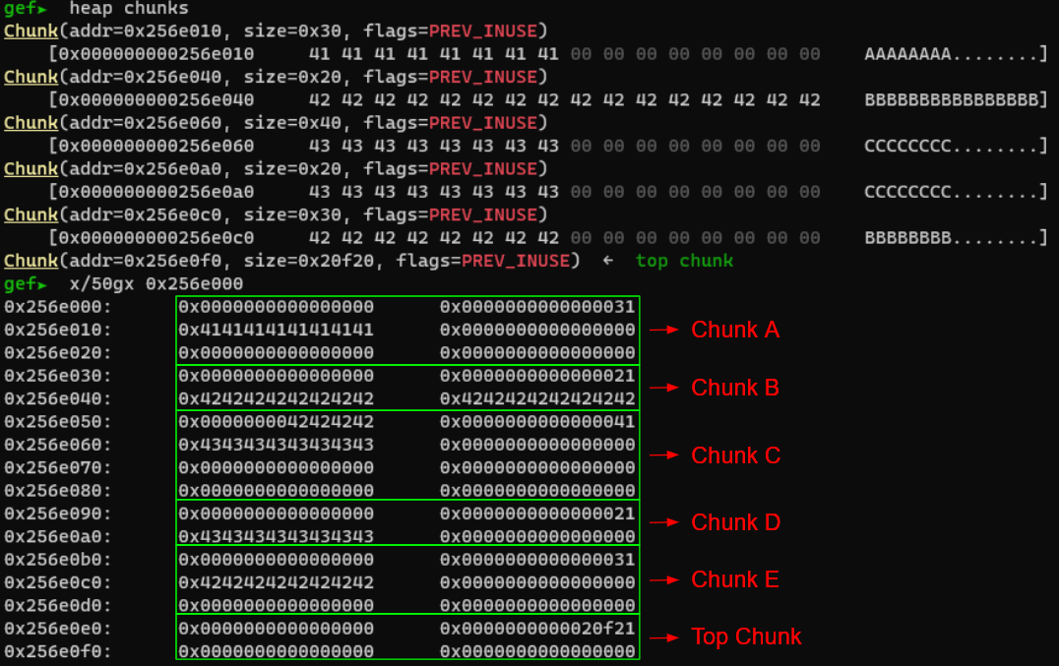This screenshot has width=1059, height=666.
Task: Click the red 'Top Chunk' annotation label
Action: click(746, 637)
